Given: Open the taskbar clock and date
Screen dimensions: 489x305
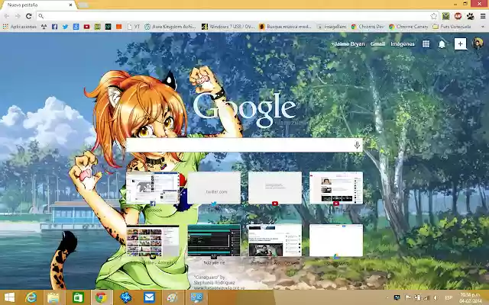Looking at the screenshot, I should (x=471, y=298).
